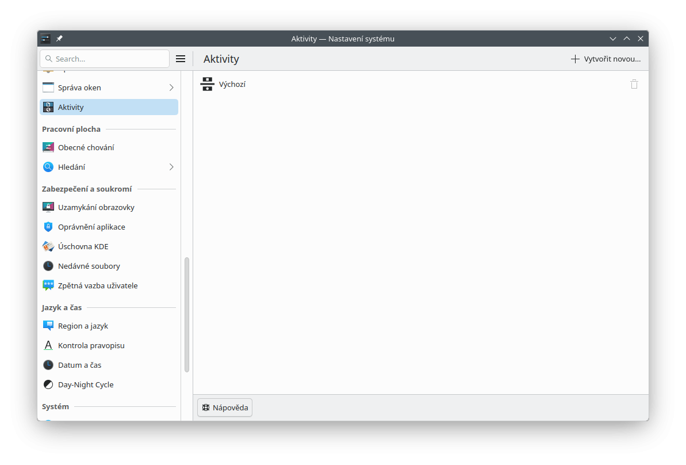Click the Správa oken window icon

tap(48, 87)
